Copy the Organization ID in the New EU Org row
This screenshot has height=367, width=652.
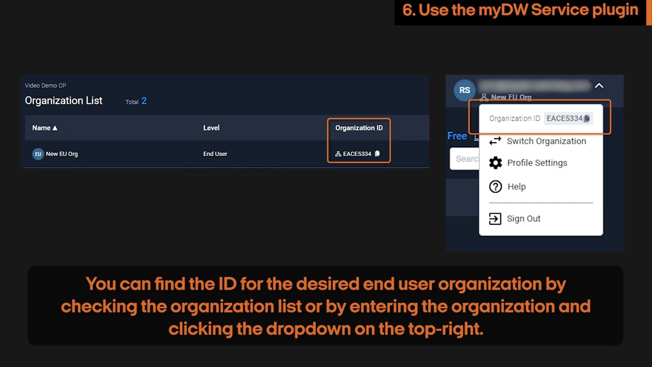pyautogui.click(x=377, y=153)
